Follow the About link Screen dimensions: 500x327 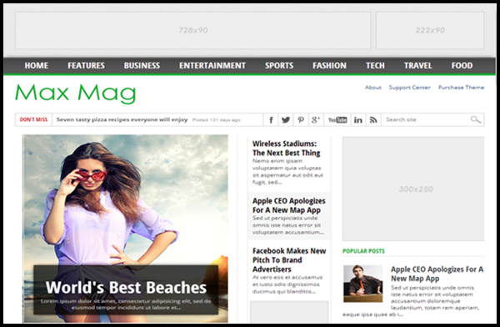point(373,88)
